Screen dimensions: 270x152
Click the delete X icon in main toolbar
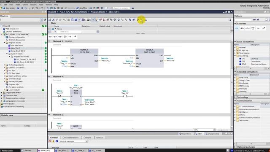point(33,8)
